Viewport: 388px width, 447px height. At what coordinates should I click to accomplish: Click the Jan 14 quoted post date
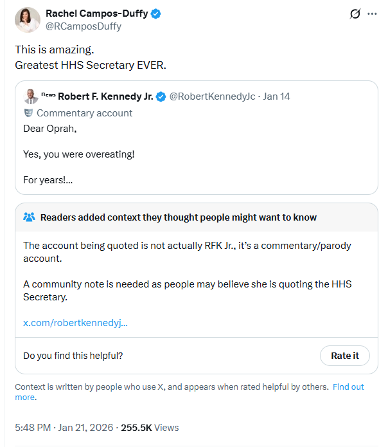pyautogui.click(x=277, y=96)
